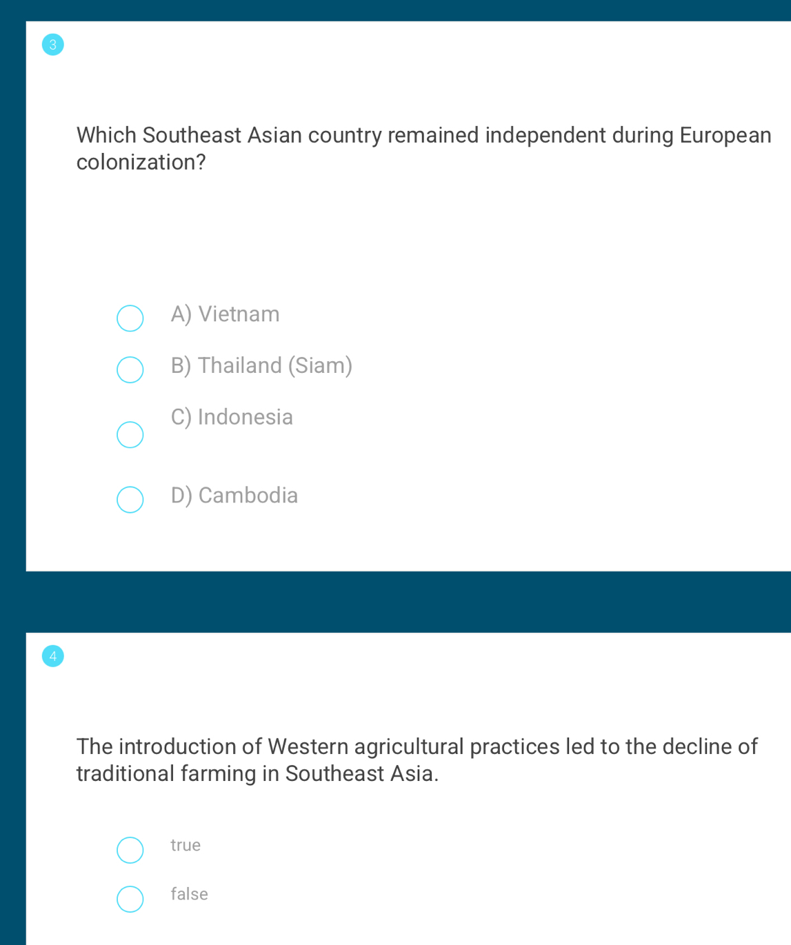
Task: Pick the Cambodia radio button
Action: (130, 500)
